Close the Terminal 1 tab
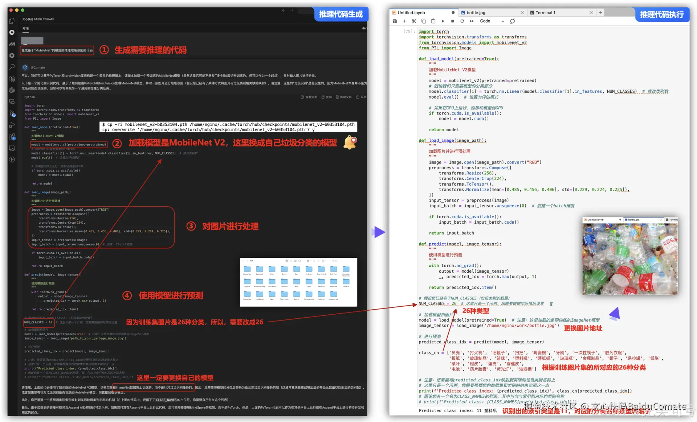 pos(591,13)
